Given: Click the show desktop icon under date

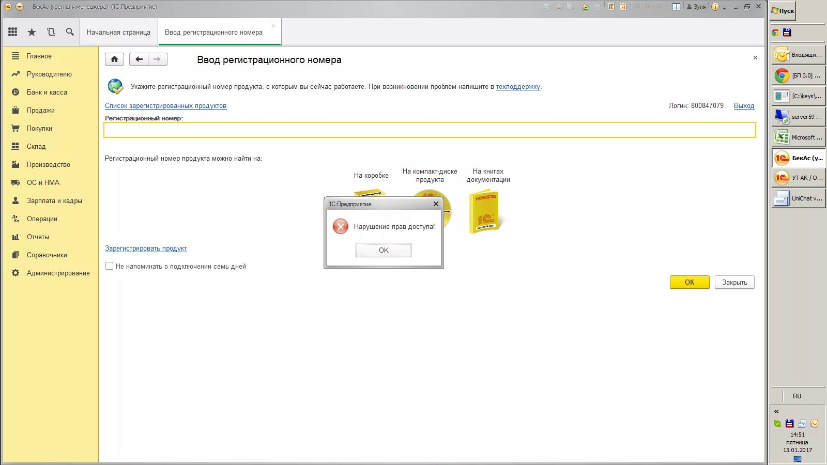Looking at the screenshot, I should click(x=798, y=459).
